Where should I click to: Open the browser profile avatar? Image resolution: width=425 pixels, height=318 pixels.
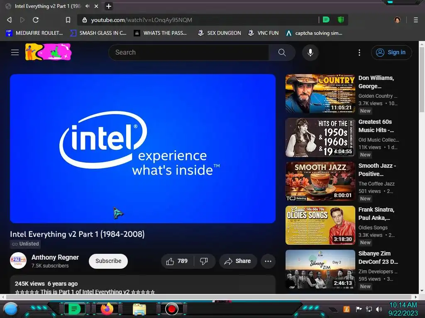pyautogui.click(x=397, y=20)
